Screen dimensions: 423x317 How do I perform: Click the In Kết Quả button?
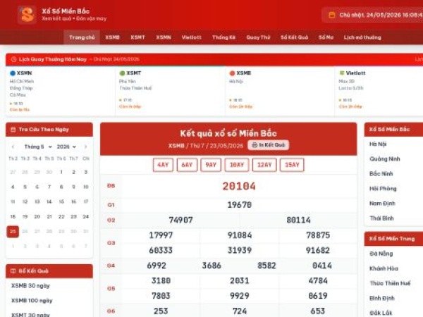pos(269,145)
